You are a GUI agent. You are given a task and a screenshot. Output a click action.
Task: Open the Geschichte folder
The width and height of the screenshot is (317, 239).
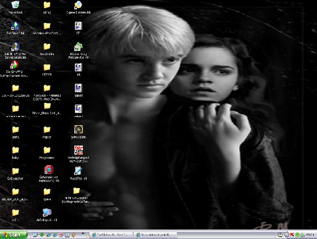pos(47,46)
